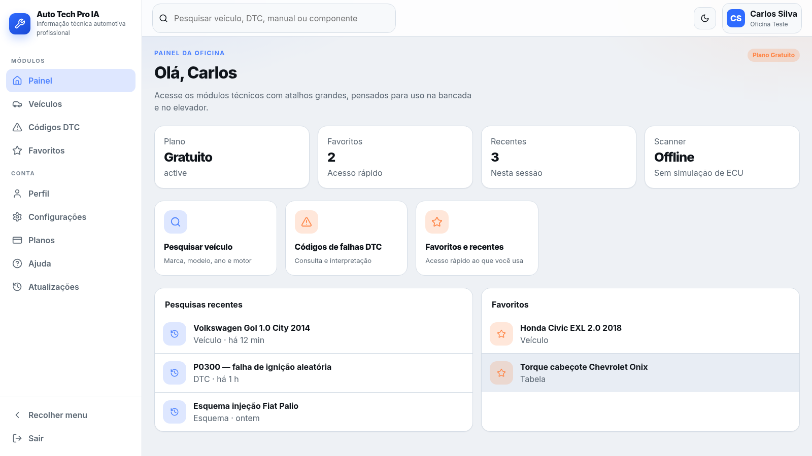Click history icon beside P0300 entry
Viewport: 812px width, 456px height.
tap(175, 373)
